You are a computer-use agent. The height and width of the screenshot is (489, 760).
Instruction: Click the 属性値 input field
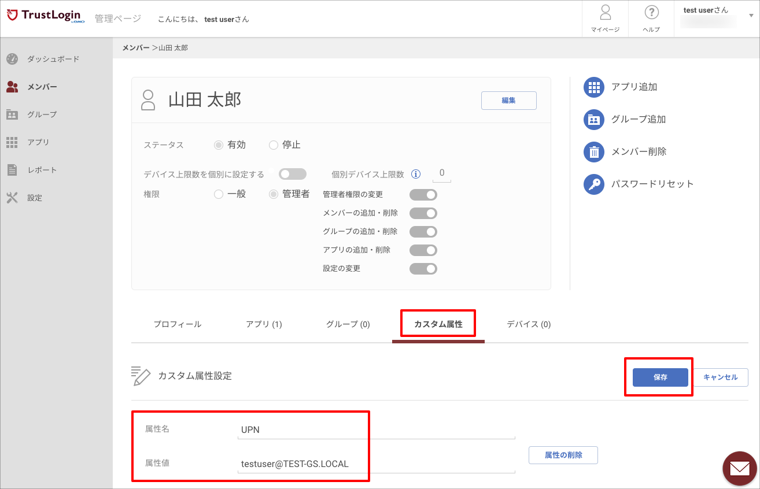click(x=376, y=464)
